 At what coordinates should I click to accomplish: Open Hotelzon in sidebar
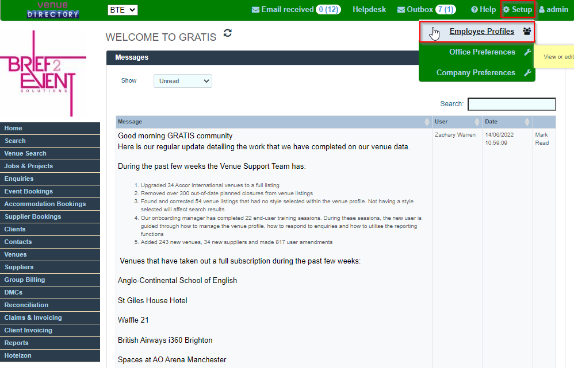pos(50,355)
